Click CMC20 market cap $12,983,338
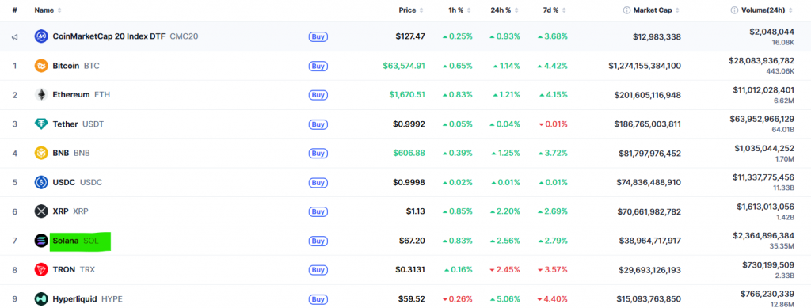The height and width of the screenshot is (308, 811). 657,36
